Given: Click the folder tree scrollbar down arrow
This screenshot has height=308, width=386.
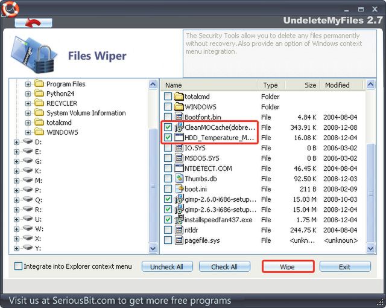Looking at the screenshot, I should [x=153, y=248].
